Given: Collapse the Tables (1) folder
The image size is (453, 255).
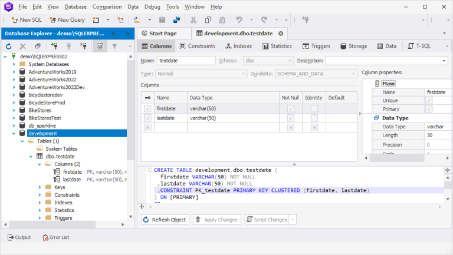Looking at the screenshot, I should click(x=22, y=141).
